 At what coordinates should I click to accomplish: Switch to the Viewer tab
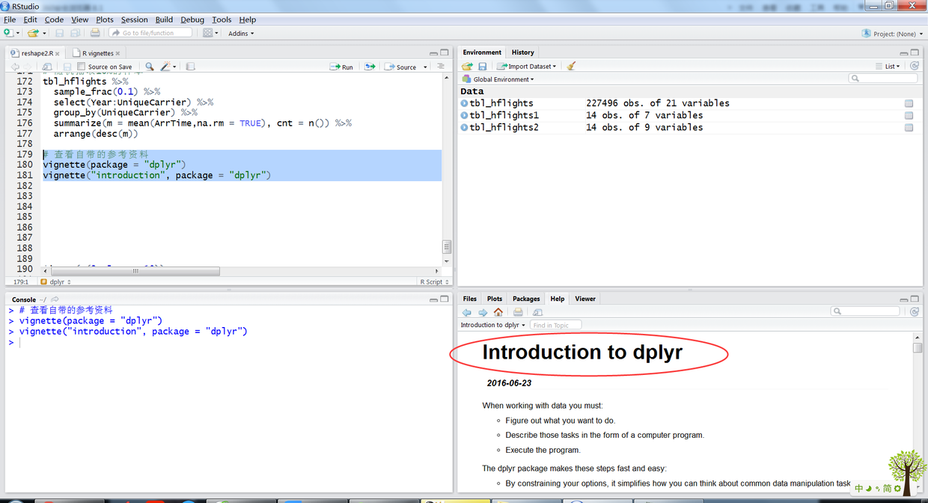tap(585, 299)
